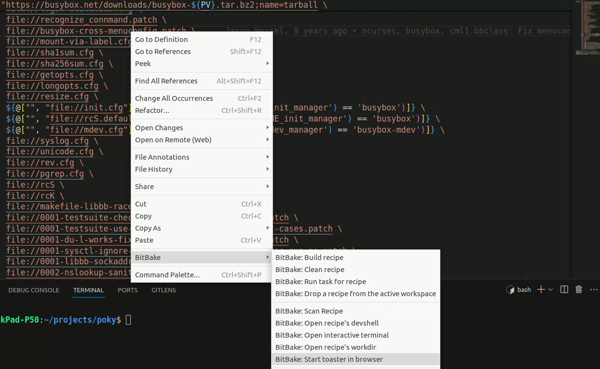600x369 pixels.
Task: Select BitBake: Open recipe's workdir
Action: pyautogui.click(x=356, y=347)
